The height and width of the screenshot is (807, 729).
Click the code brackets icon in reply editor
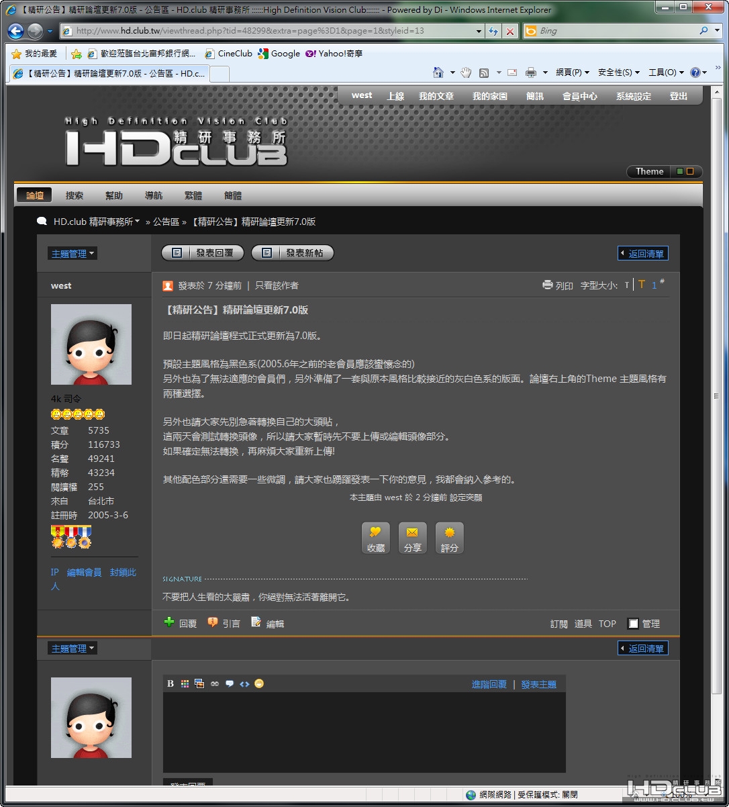[x=244, y=683]
